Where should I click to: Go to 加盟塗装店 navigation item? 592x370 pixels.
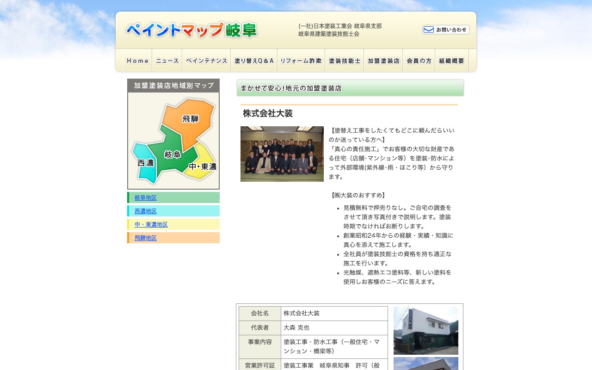coord(383,61)
